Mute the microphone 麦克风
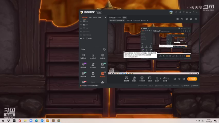 point(157,79)
